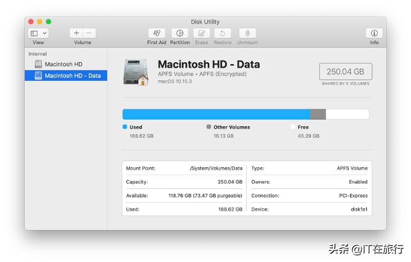This screenshot has height=262, width=411.
Task: Click the Type APFS Volume value
Action: (353, 168)
